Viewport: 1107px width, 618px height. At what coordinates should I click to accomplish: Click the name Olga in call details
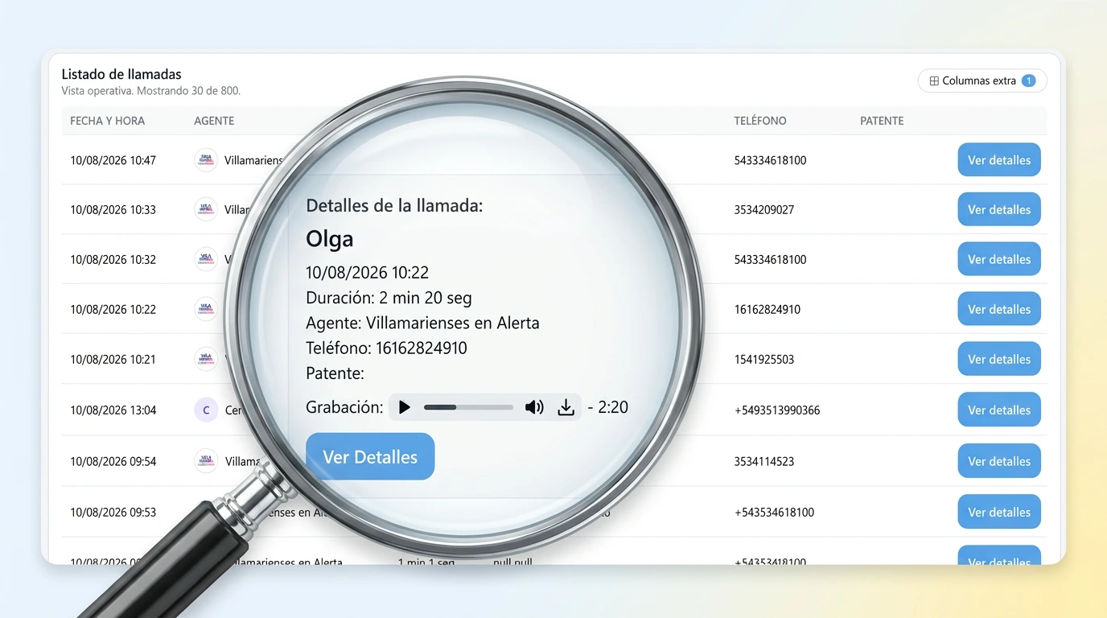(x=330, y=238)
